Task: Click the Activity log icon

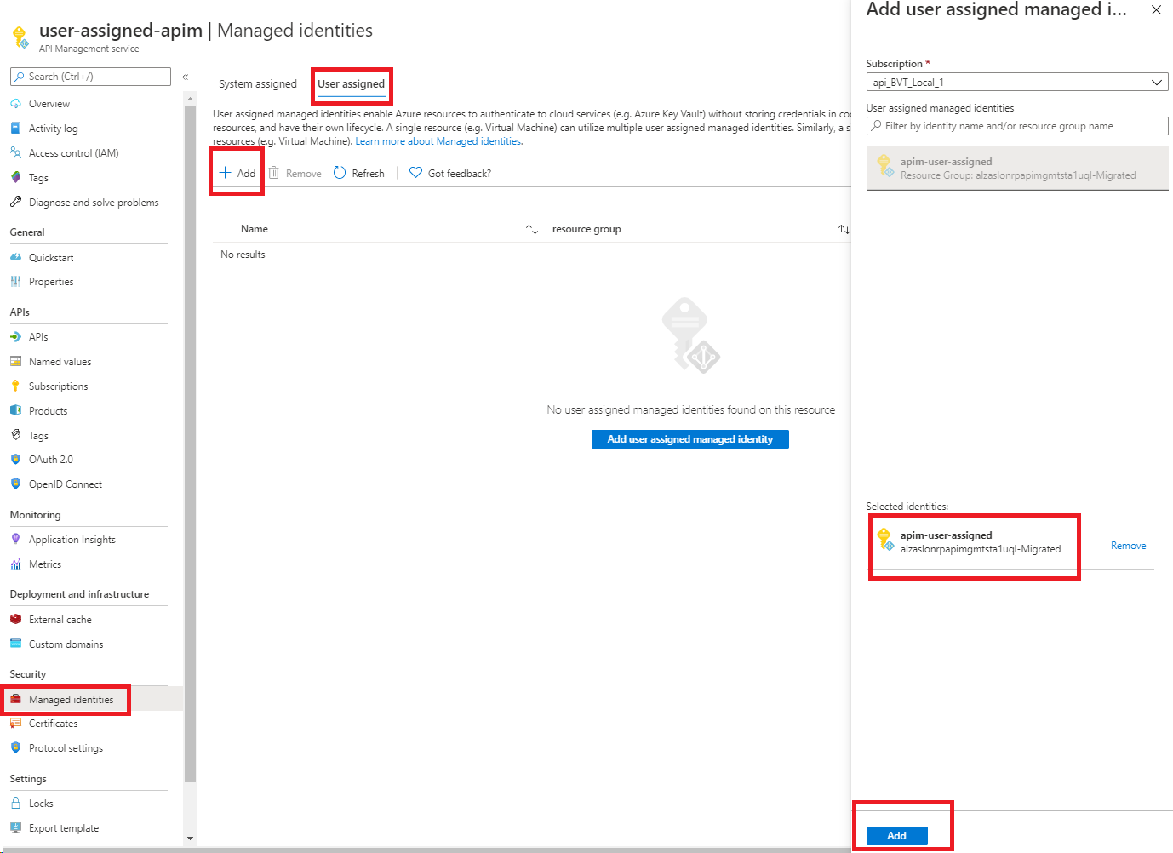Action: 15,129
